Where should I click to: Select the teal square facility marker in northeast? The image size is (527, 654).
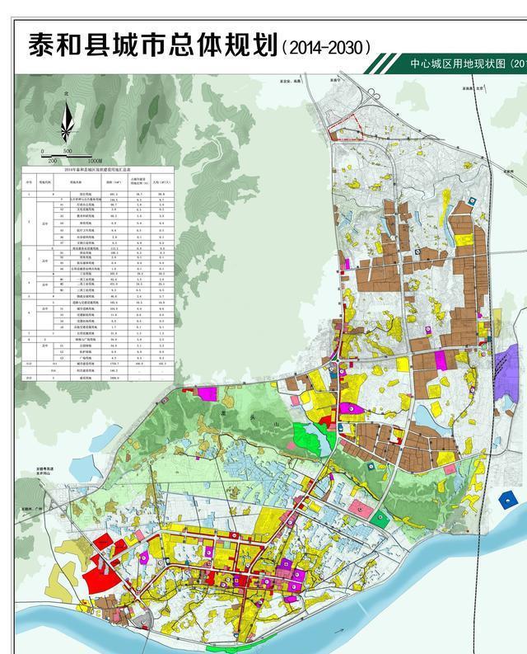(471, 200)
